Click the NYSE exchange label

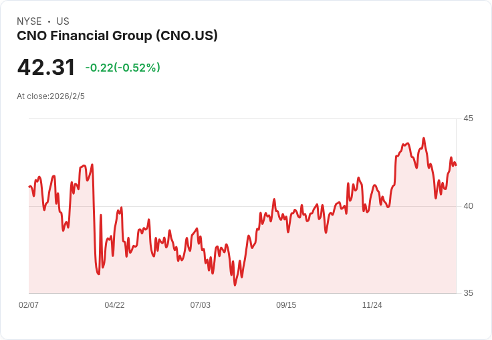point(29,21)
